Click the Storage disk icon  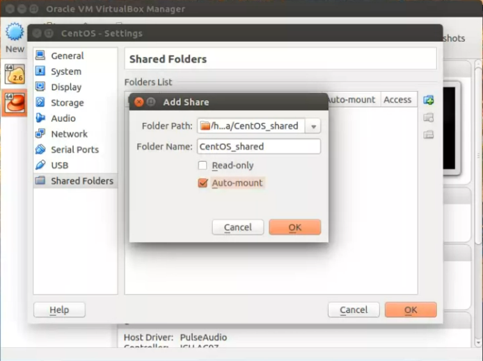[x=40, y=102]
